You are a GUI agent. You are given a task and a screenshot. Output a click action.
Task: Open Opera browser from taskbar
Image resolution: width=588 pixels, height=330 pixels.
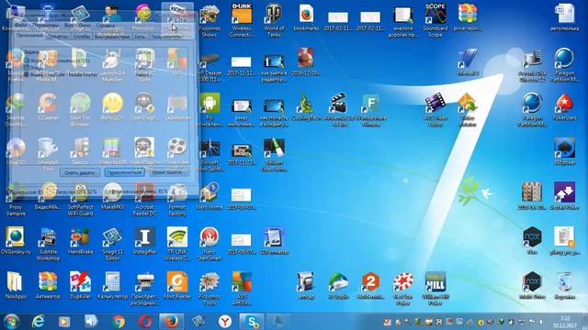point(145,322)
